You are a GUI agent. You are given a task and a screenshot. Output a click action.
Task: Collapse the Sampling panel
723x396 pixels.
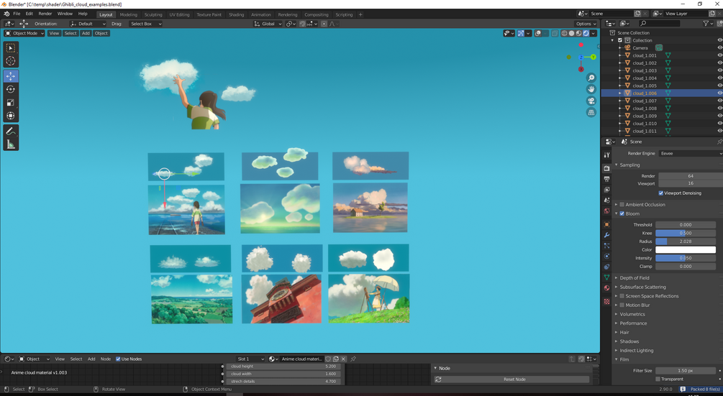click(x=629, y=165)
